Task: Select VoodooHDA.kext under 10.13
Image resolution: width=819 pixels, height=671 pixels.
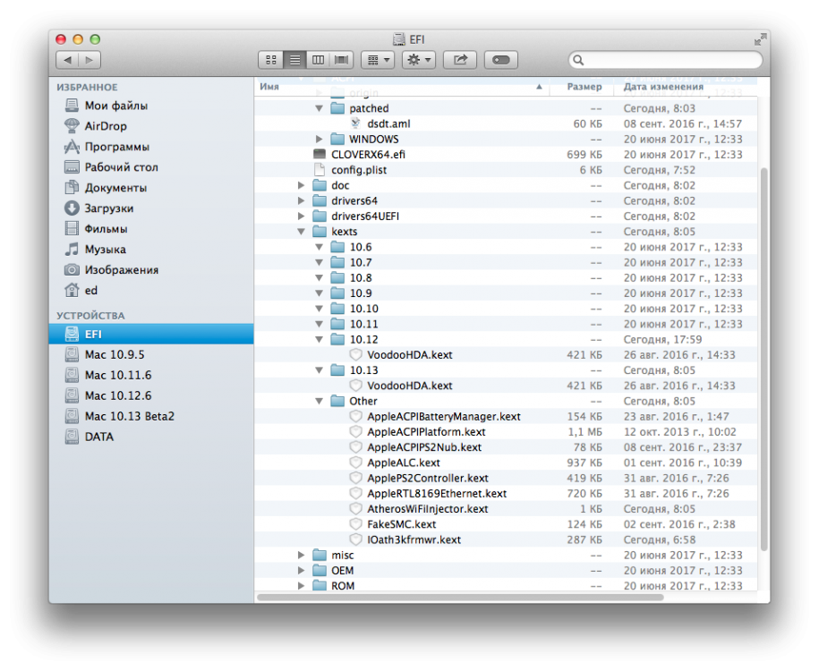Action: coord(506,386)
